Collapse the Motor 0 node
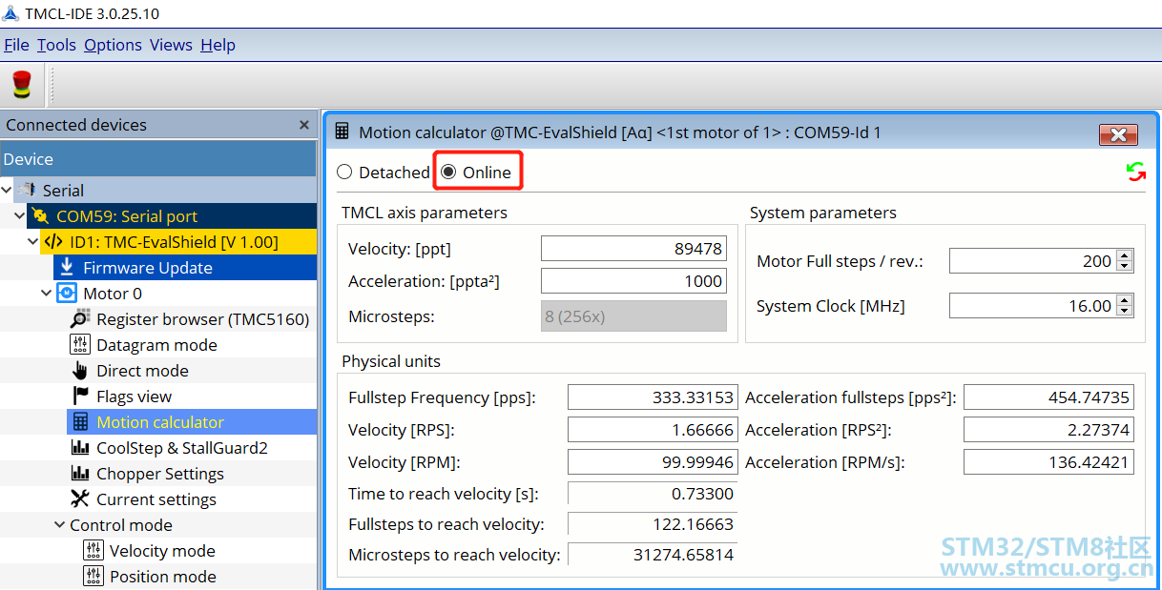 click(x=48, y=294)
